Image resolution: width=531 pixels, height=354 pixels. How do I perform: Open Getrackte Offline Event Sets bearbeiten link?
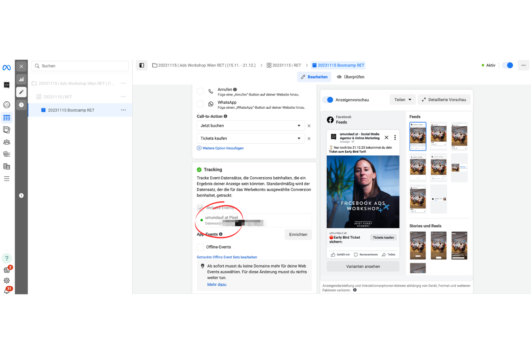tap(227, 257)
